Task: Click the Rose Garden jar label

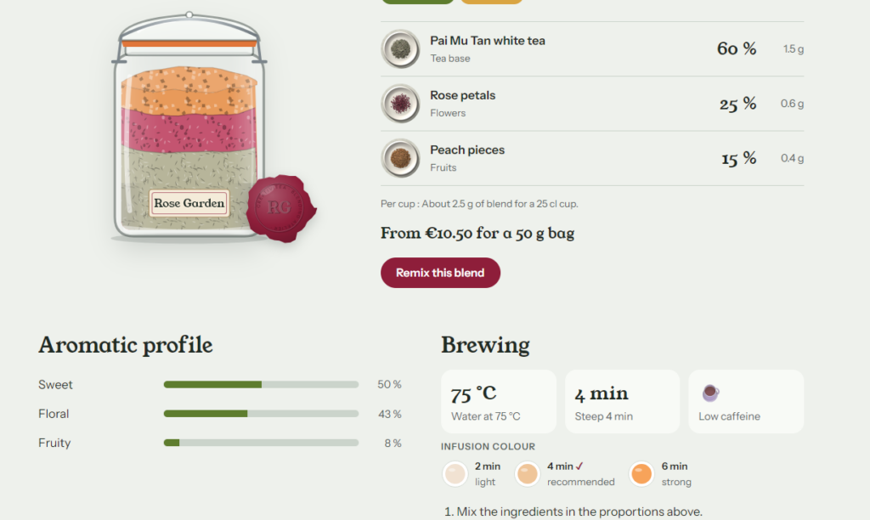Action: [189, 203]
